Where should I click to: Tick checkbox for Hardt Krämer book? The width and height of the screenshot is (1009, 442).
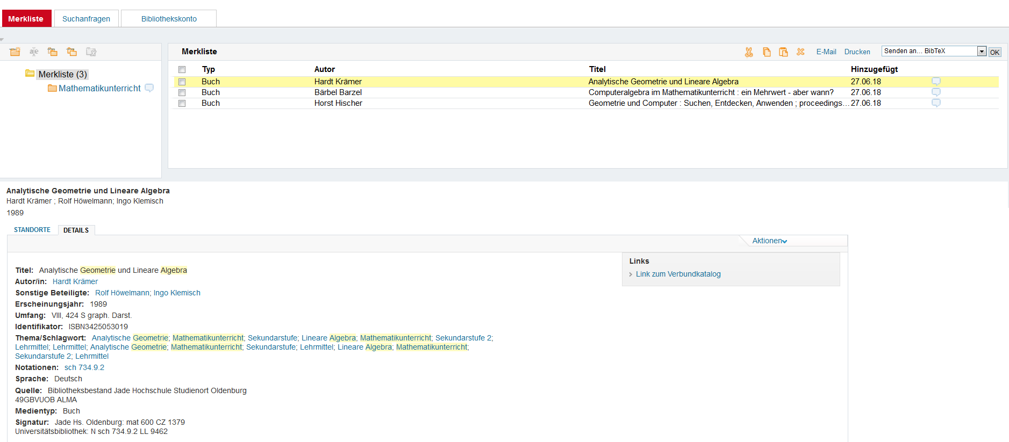(182, 82)
